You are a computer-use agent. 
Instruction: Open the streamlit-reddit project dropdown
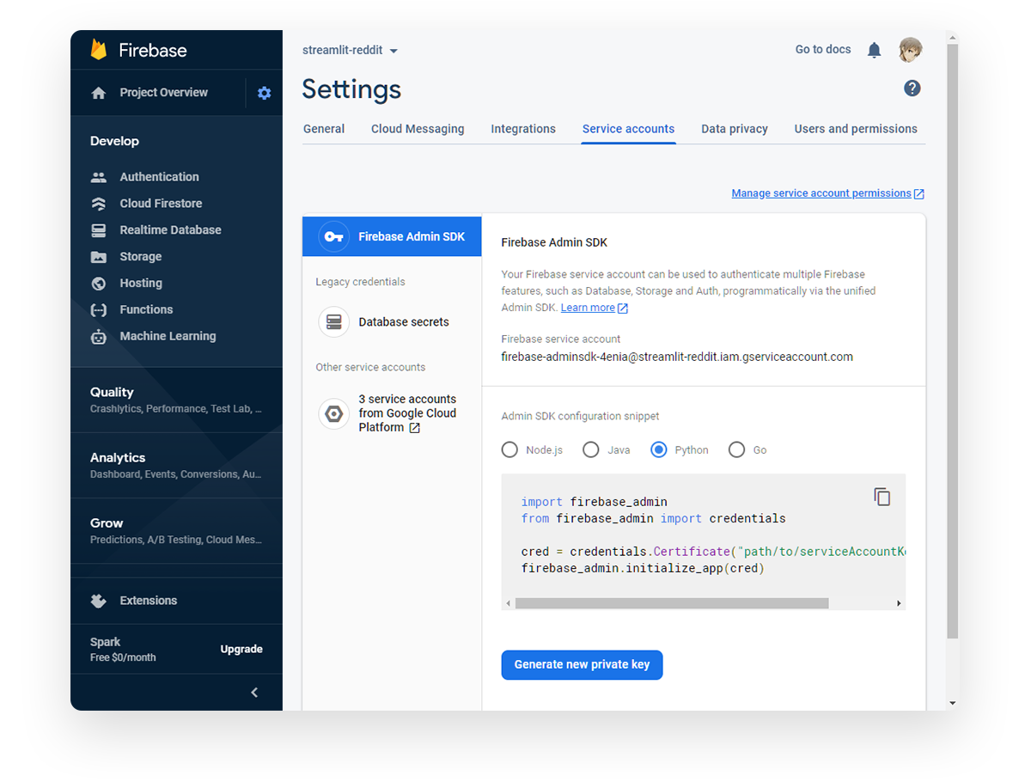point(350,51)
